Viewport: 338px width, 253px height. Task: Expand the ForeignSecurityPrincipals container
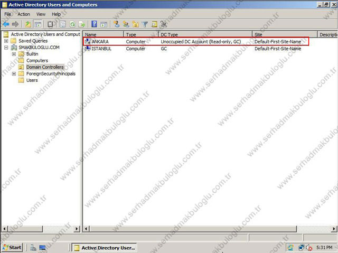pos(14,74)
